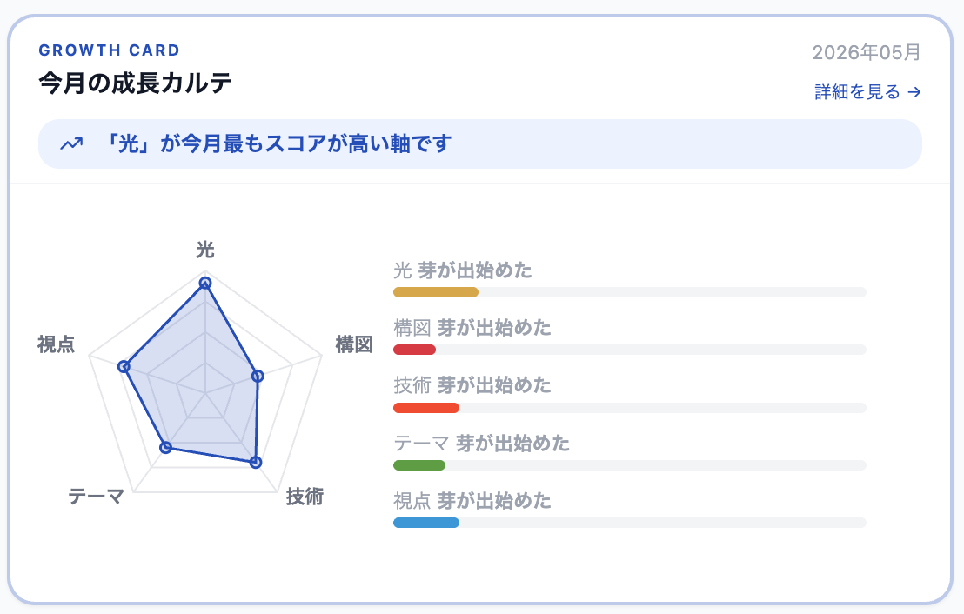Click the 光 axis label above radar chart
This screenshot has width=964, height=614.
[x=205, y=250]
